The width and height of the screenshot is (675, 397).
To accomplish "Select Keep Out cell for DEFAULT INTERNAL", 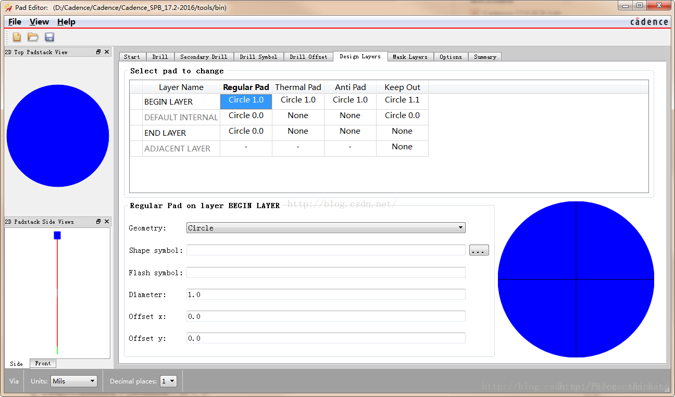I will [x=402, y=116].
